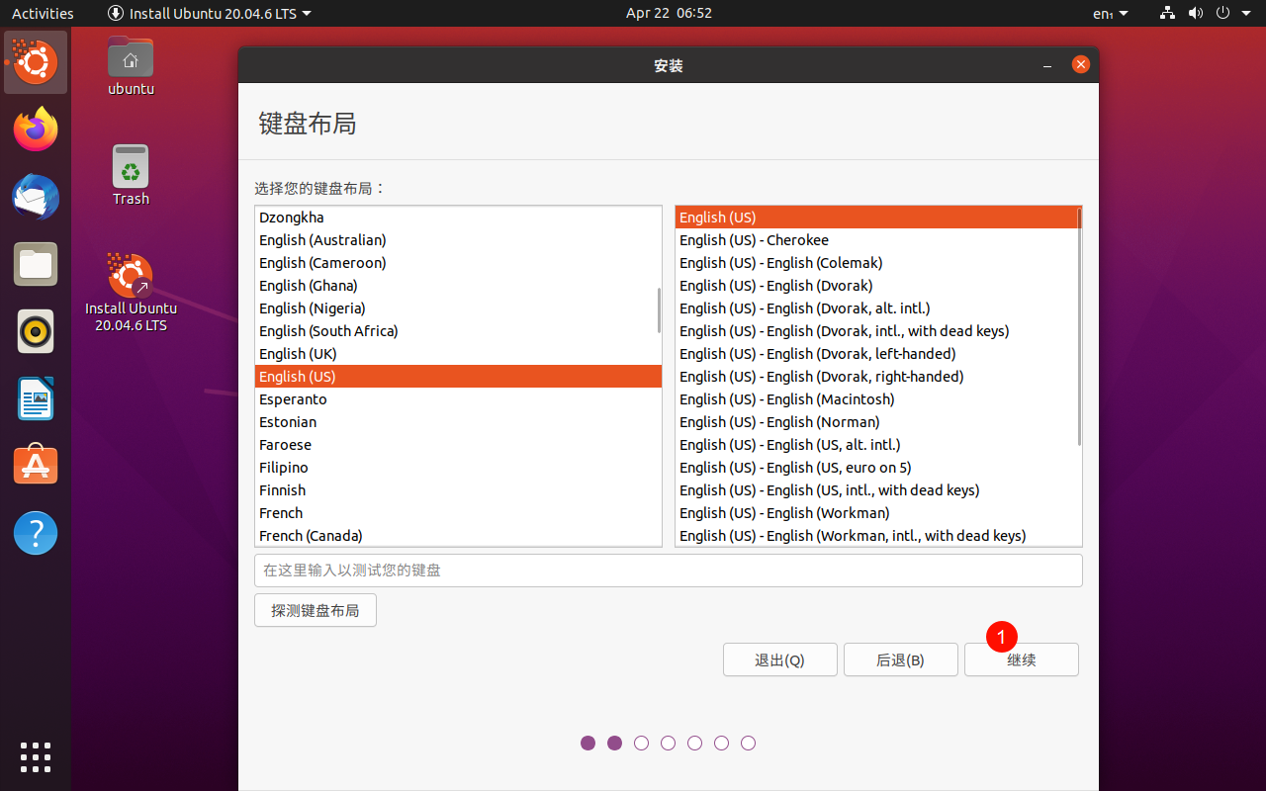1266x791 pixels.
Task: Open en input source dropdown
Action: pyautogui.click(x=1110, y=14)
